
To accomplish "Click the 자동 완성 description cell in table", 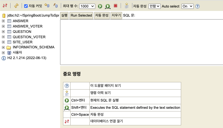I will (x=135, y=115).
